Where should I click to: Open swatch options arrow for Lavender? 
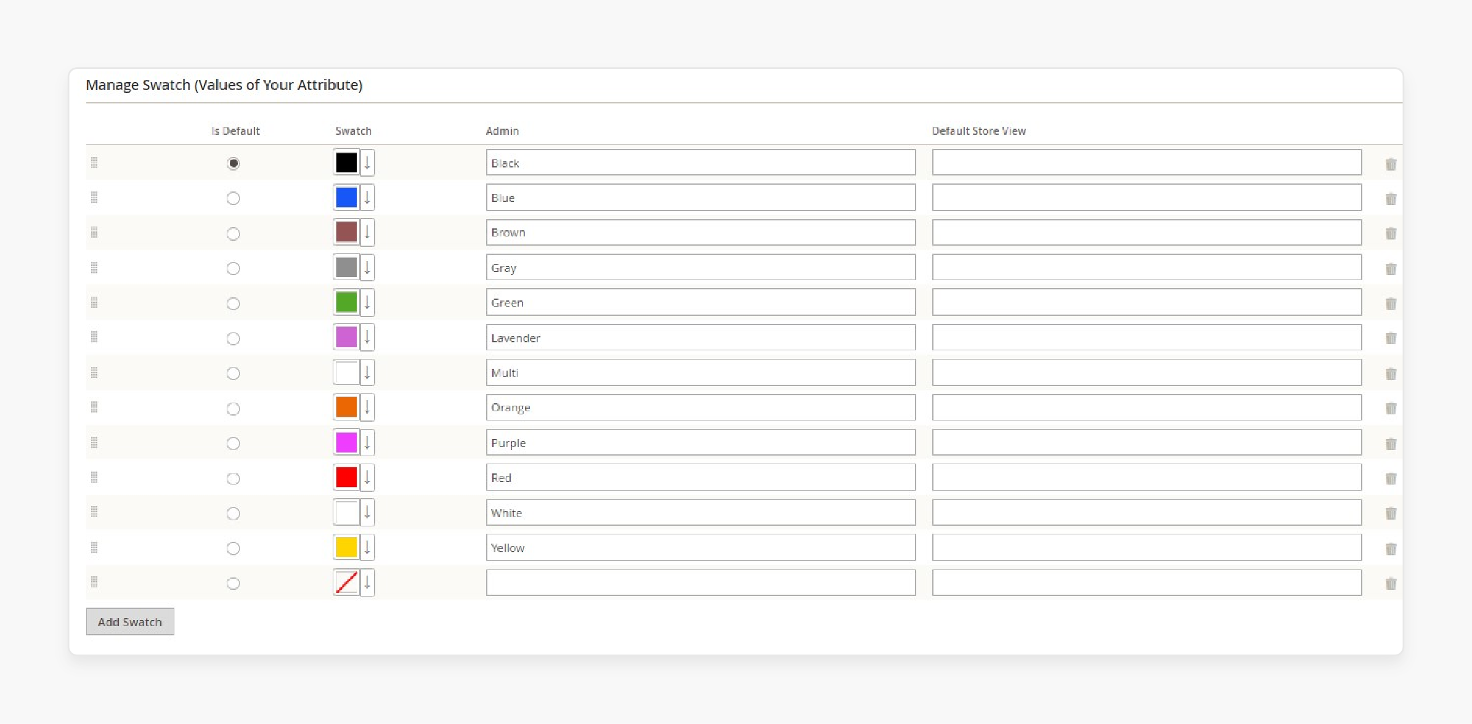[367, 337]
